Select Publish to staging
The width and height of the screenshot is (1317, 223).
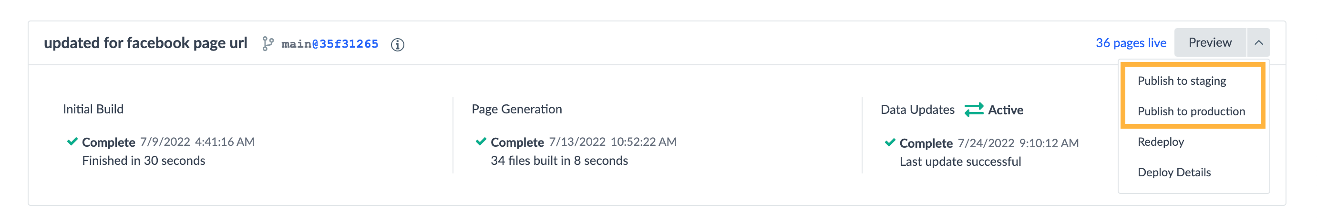click(x=1182, y=81)
